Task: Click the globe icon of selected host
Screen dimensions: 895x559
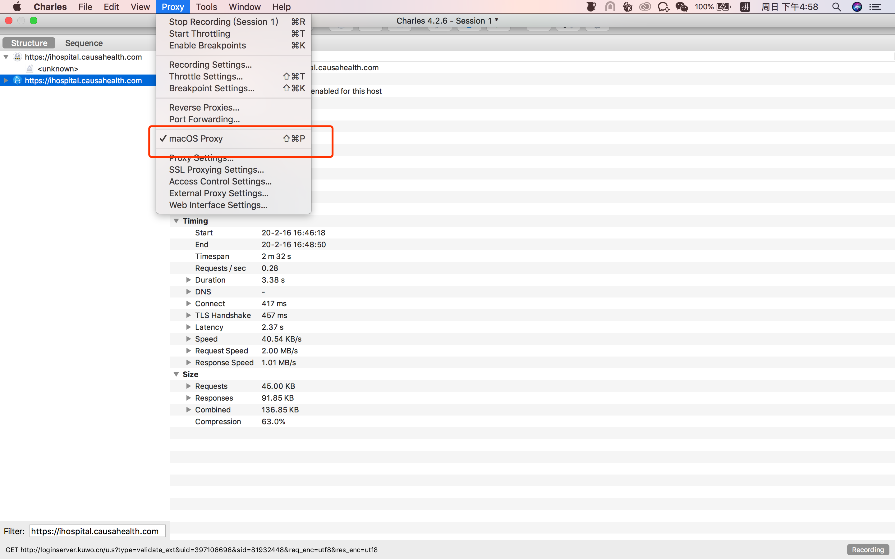Action: [x=17, y=80]
